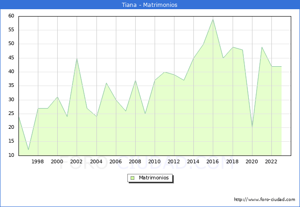Click the y-axis label 30

11,99
